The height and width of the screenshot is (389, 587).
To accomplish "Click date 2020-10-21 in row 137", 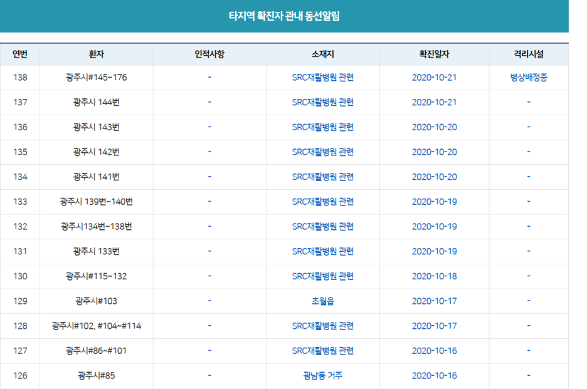I will point(434,102).
